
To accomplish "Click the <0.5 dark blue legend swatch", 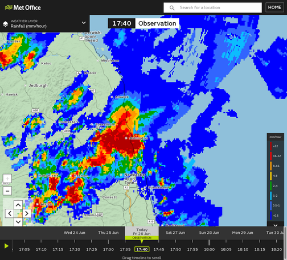I will 271,216.
